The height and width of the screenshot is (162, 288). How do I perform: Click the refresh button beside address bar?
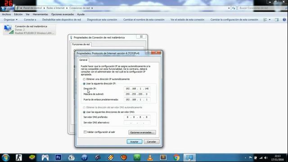[234, 8]
